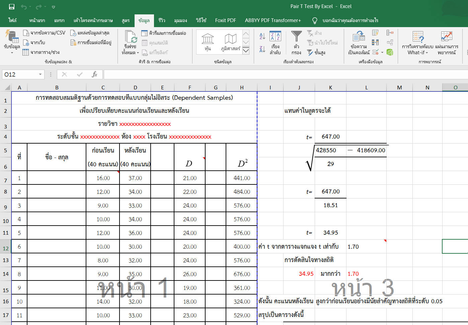The image size is (468, 325).
Task: Open the Name Box dropdown arrow
Action: coord(40,74)
